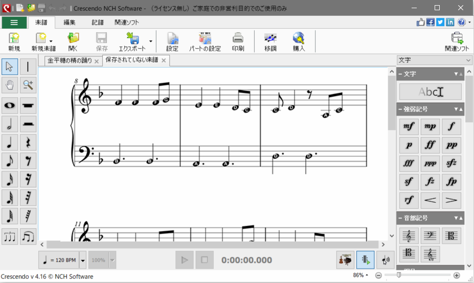Switch to 関連ソフト ribbon tab
The image size is (474, 283).
127,23
